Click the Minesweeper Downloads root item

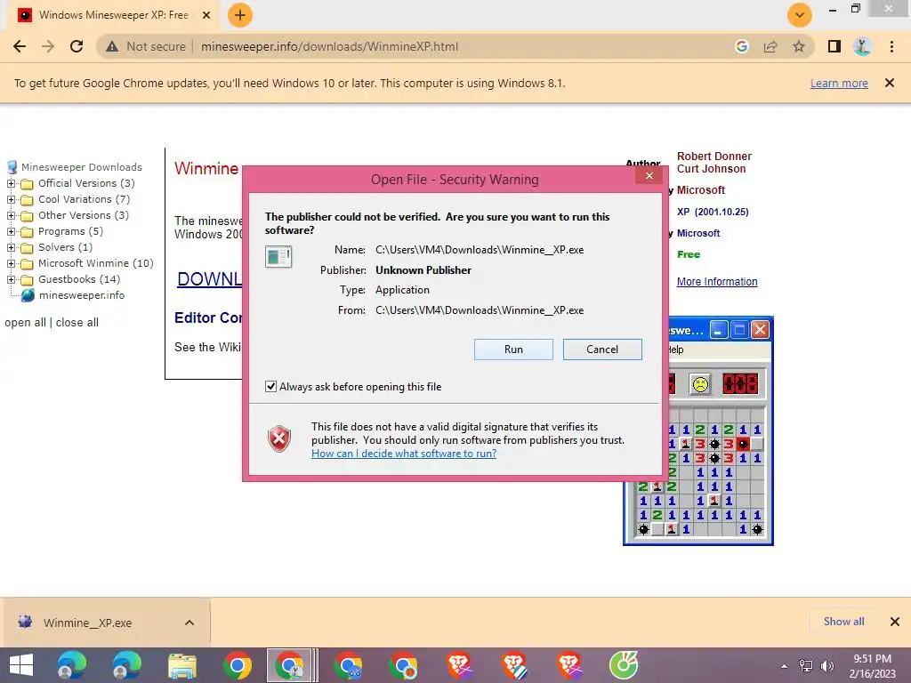click(81, 167)
